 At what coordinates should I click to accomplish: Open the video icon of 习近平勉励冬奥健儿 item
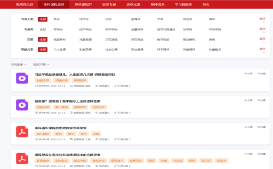(x=22, y=78)
